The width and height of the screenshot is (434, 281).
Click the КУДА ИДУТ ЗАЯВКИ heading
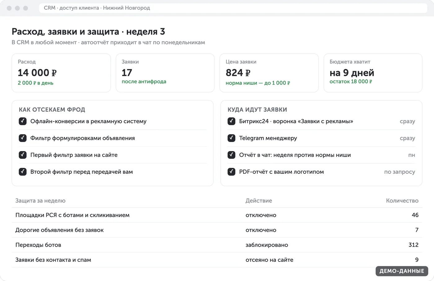point(257,110)
